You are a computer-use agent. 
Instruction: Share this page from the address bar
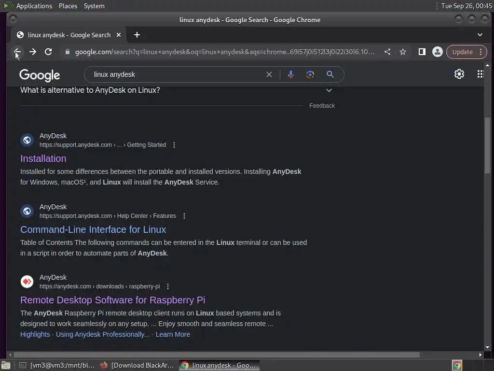point(387,52)
